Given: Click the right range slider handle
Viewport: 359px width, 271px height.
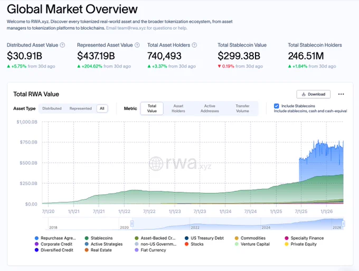Looking at the screenshot, I should [343, 223].
